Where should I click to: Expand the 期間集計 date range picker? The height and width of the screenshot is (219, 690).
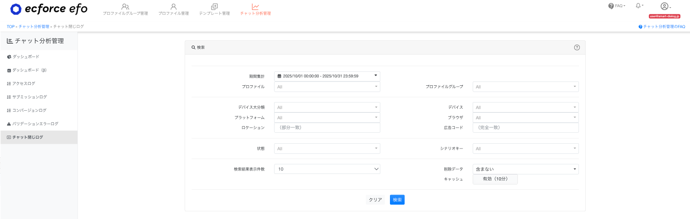pos(327,76)
